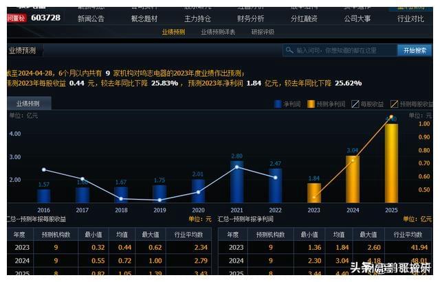This screenshot has width=440, height=282.
Task: Toggle the blue 净利润 legend icon
Action: [x=278, y=104]
